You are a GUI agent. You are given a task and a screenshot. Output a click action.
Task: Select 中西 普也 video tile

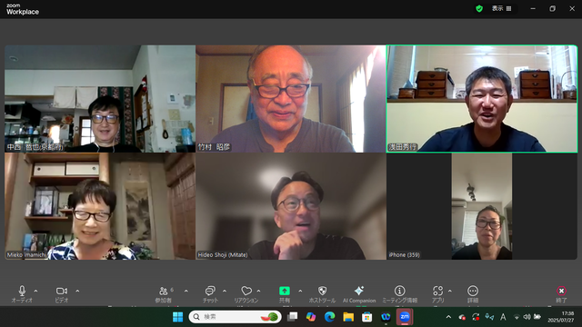pos(100,99)
